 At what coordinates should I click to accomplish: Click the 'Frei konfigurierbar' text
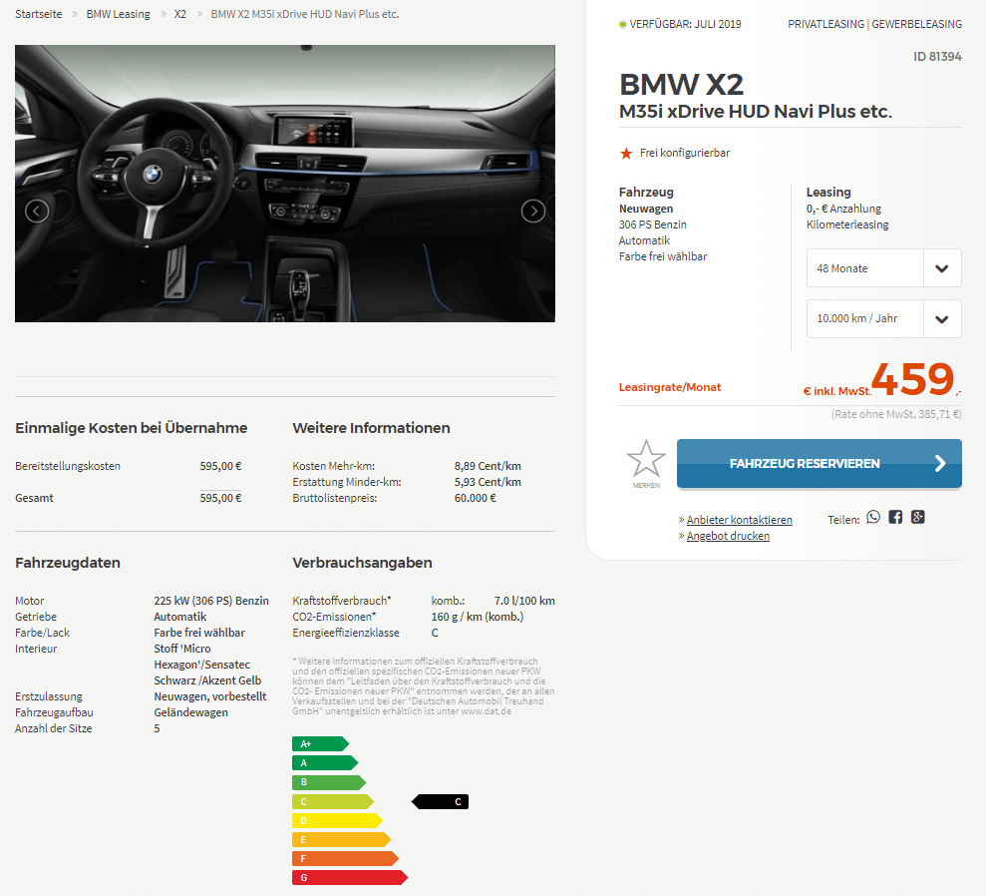(685, 153)
